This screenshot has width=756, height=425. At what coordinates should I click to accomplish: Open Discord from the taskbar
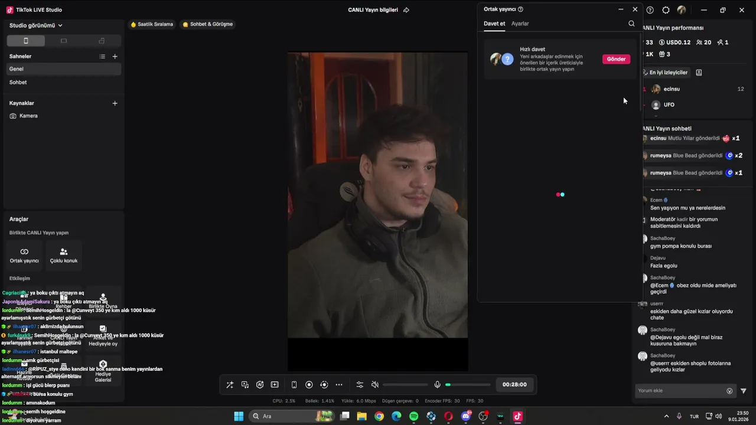coord(466,416)
